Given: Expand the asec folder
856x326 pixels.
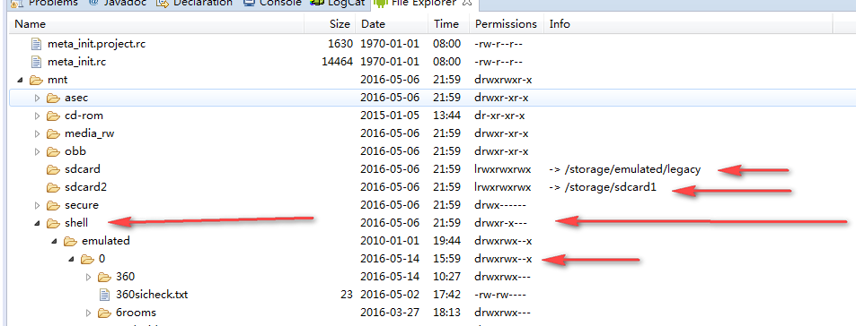Looking at the screenshot, I should coord(37,98).
